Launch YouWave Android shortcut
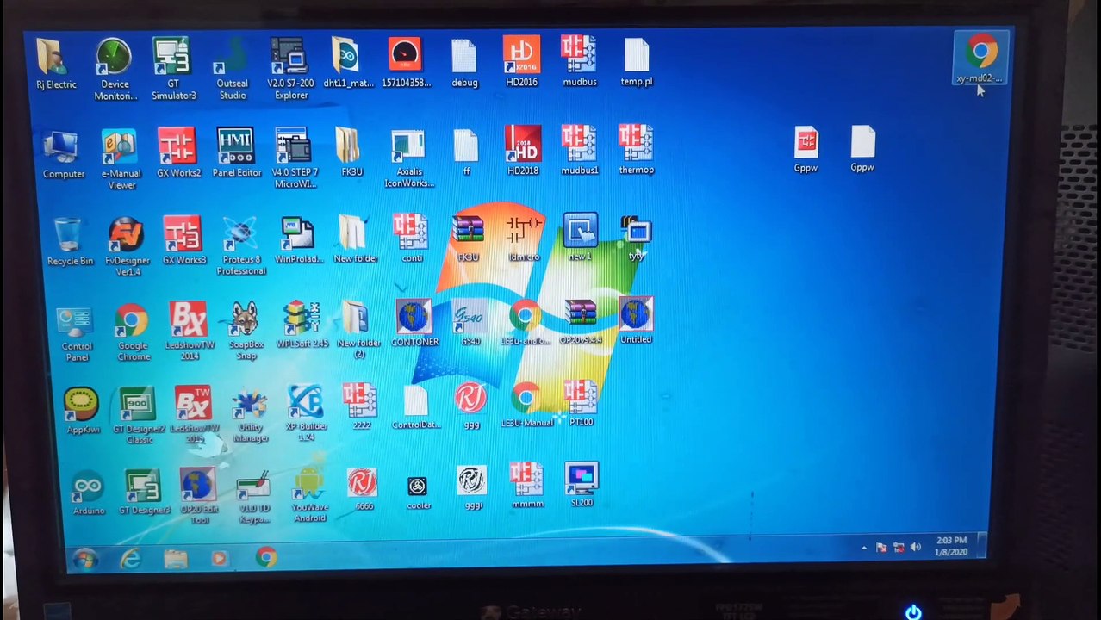1101x620 pixels. (309, 495)
